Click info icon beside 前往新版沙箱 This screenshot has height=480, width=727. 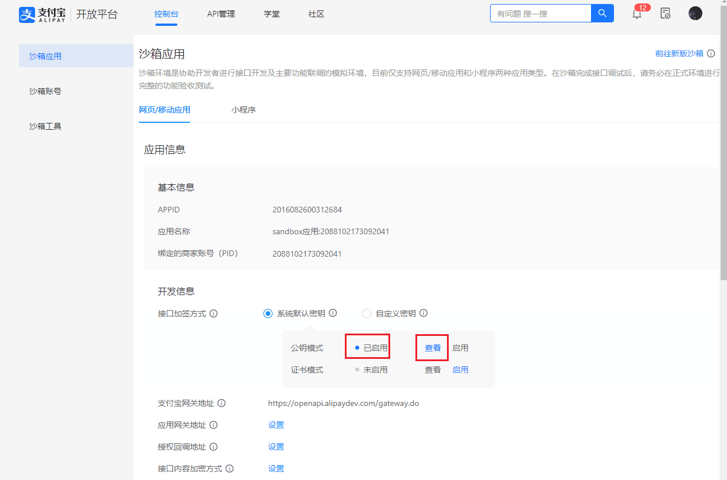(x=711, y=53)
